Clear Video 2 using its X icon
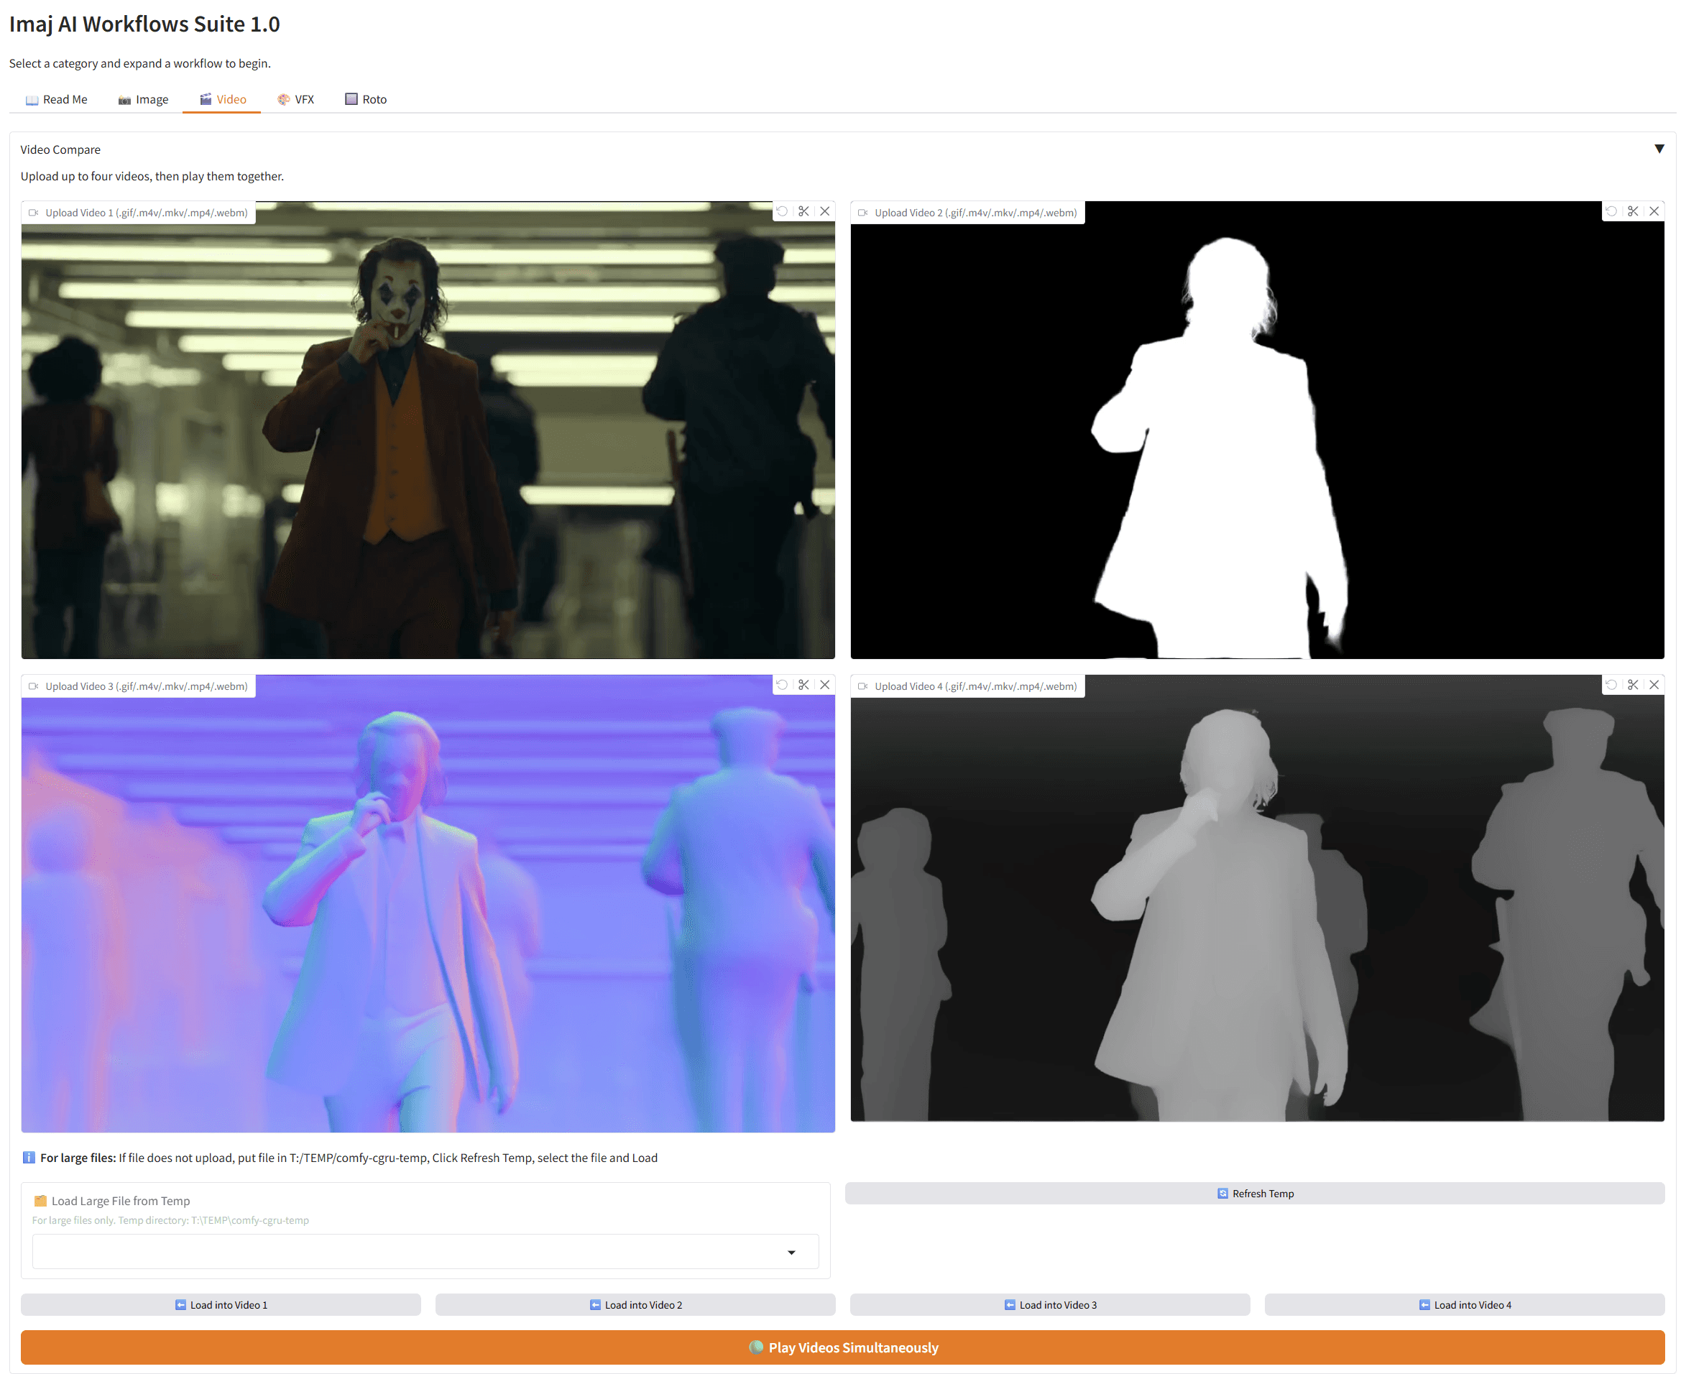 pos(1654,211)
